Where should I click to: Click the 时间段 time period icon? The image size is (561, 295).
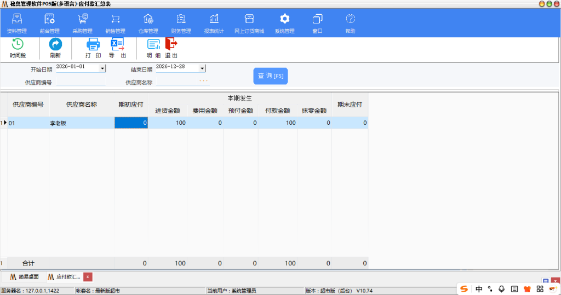click(18, 45)
